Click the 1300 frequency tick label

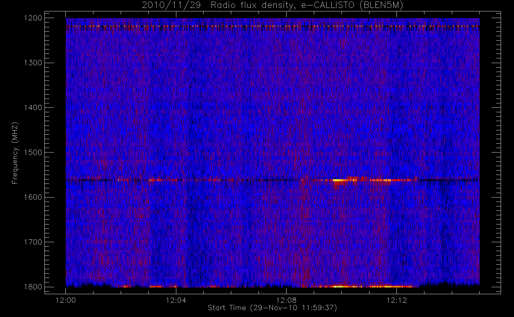click(x=33, y=63)
